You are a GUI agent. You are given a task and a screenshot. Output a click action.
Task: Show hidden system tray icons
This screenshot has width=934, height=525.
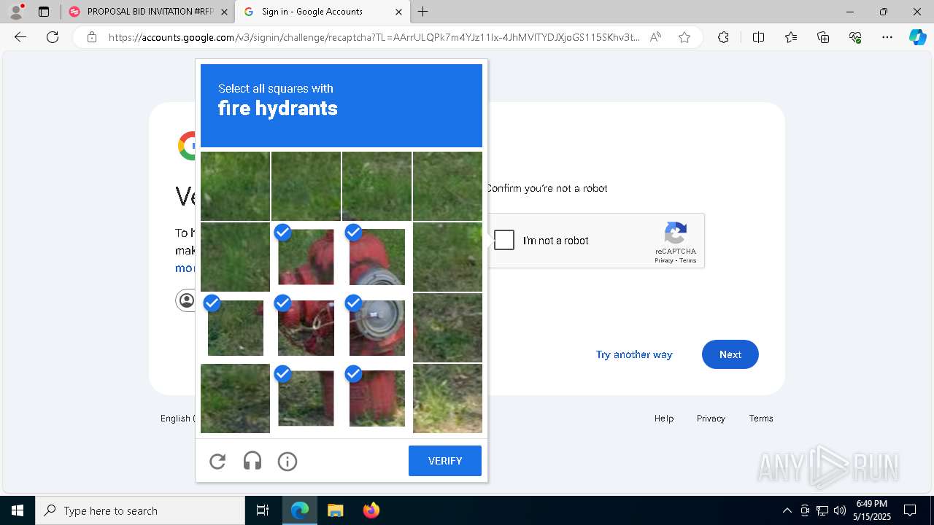787,510
